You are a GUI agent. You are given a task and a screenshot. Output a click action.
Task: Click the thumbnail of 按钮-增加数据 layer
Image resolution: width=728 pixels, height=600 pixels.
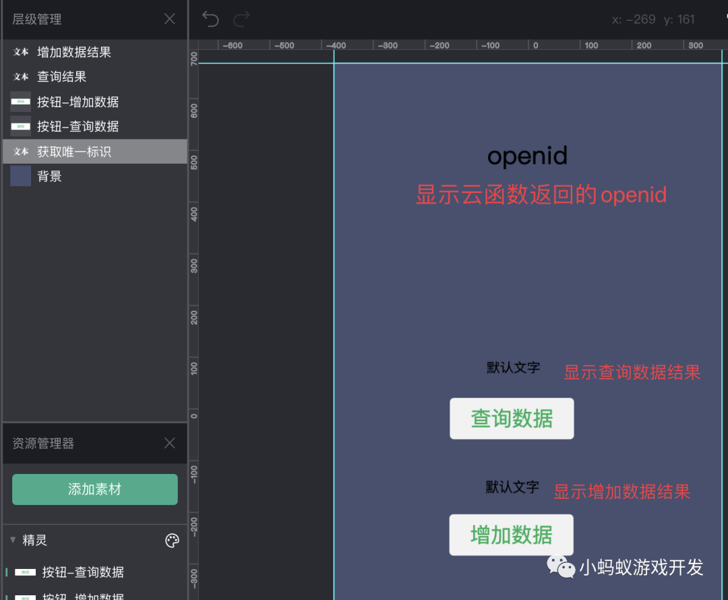coord(20,102)
